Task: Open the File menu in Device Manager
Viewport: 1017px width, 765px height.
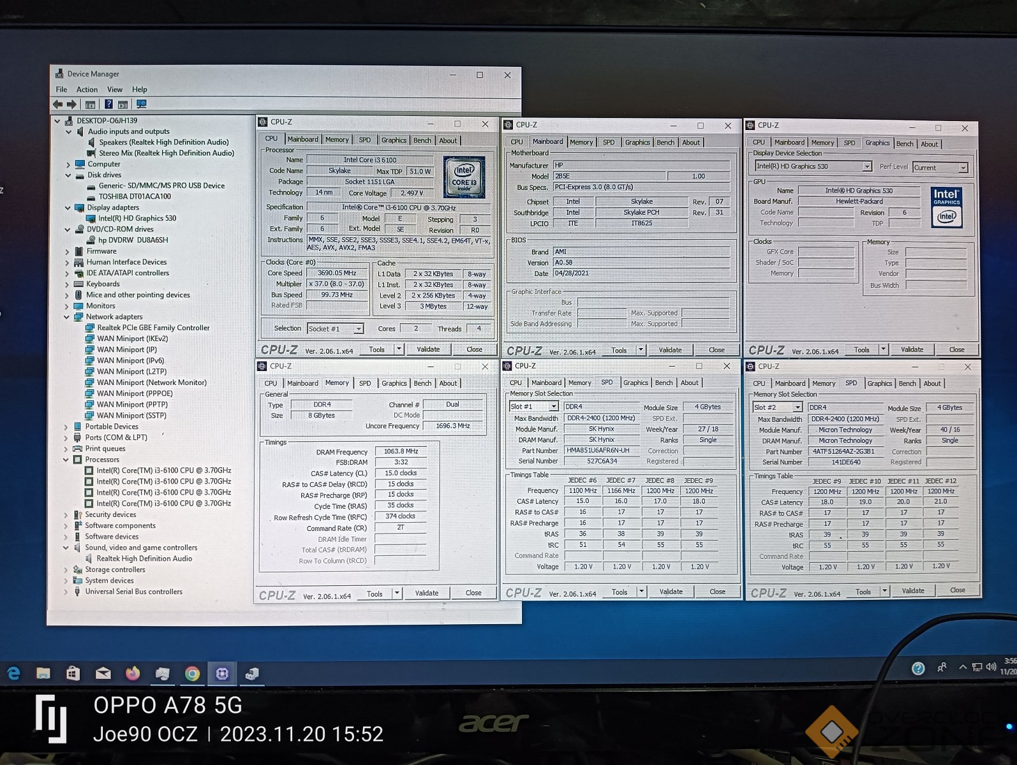Action: pos(61,89)
